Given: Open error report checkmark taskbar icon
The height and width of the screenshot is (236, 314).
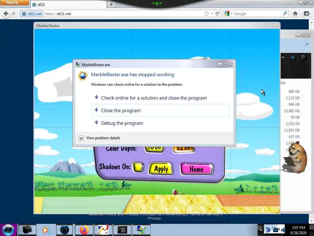Looking at the screenshot, I should (x=141, y=230).
